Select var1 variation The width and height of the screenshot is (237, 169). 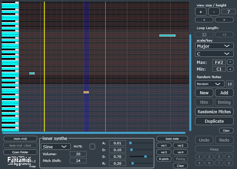164,145
